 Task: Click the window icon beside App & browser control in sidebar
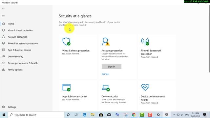[x=4, y=50]
